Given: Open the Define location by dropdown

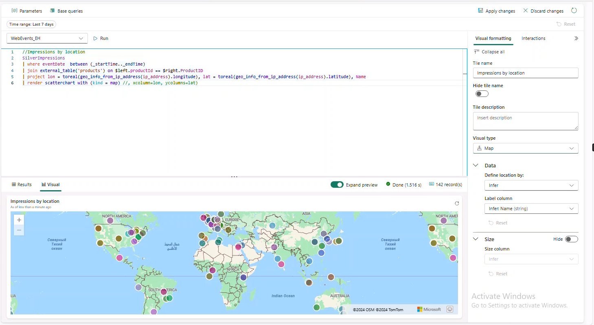Looking at the screenshot, I should pyautogui.click(x=531, y=185).
